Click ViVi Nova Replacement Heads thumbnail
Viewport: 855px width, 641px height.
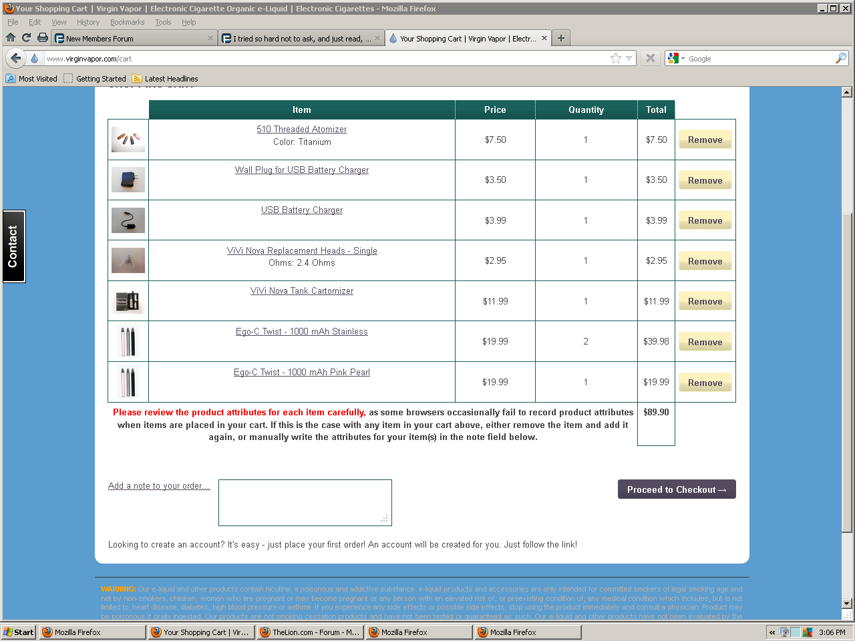pos(128,261)
